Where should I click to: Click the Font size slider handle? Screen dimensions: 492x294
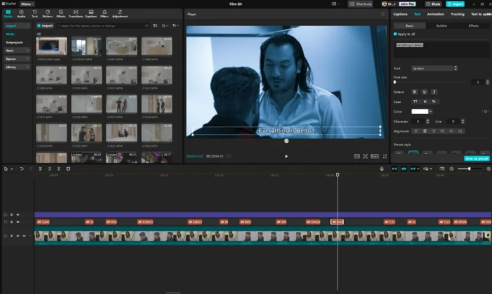tap(395, 82)
